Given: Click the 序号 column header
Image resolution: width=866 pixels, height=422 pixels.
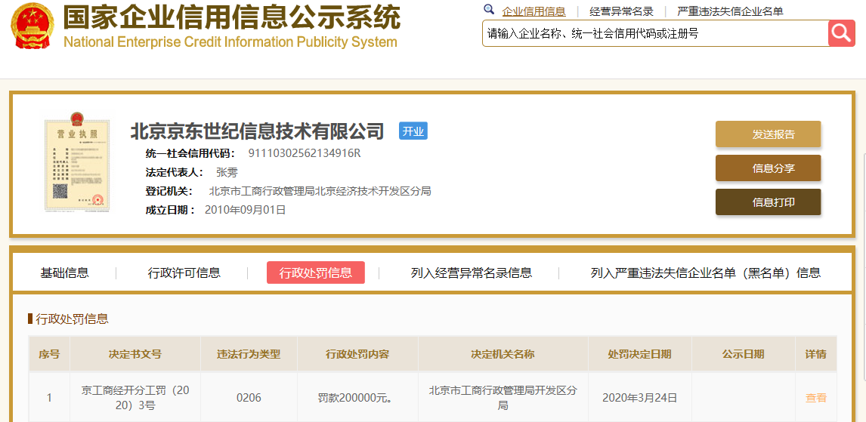Looking at the screenshot, I should [x=49, y=354].
